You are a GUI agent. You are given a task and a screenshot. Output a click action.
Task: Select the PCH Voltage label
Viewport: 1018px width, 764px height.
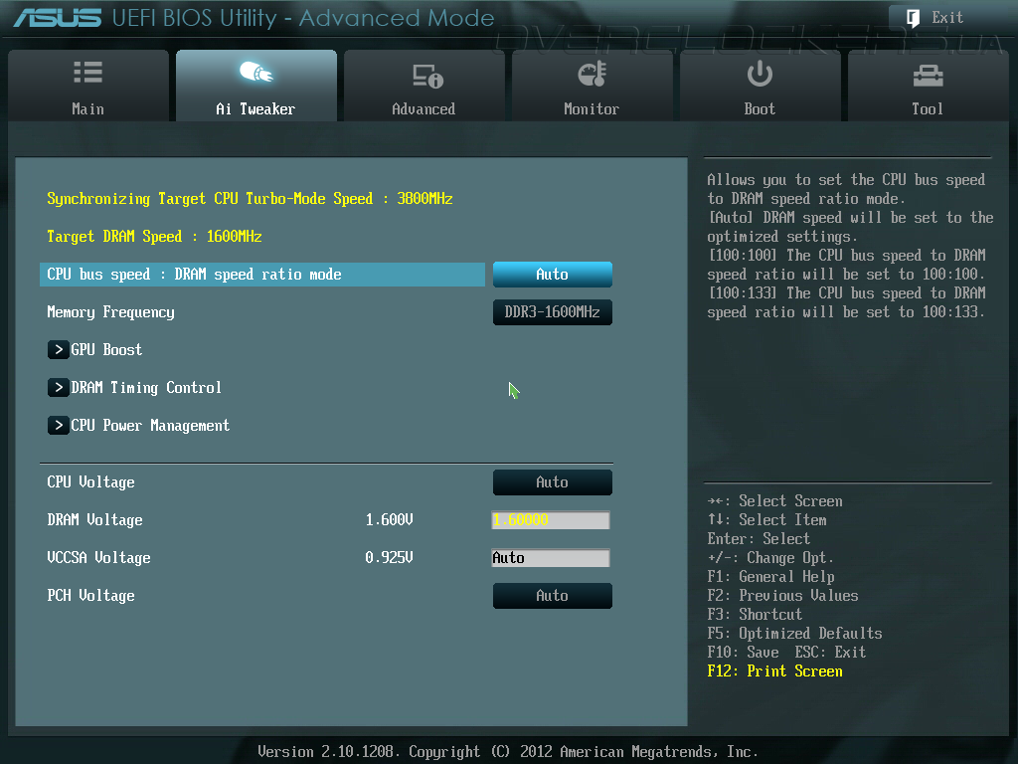coord(90,596)
